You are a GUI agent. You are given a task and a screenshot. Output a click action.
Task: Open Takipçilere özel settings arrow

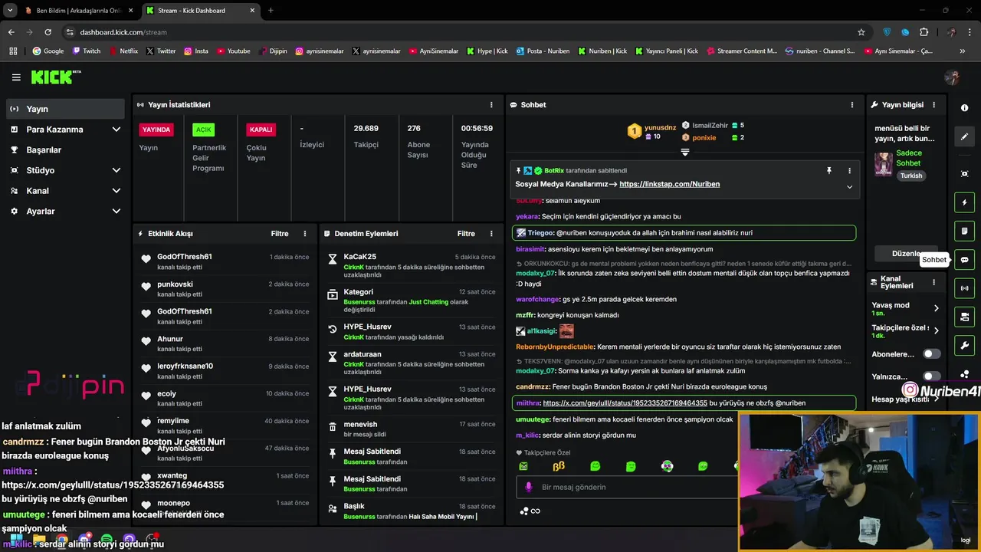pyautogui.click(x=936, y=330)
